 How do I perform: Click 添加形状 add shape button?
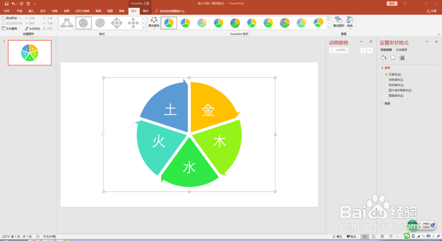(10, 18)
